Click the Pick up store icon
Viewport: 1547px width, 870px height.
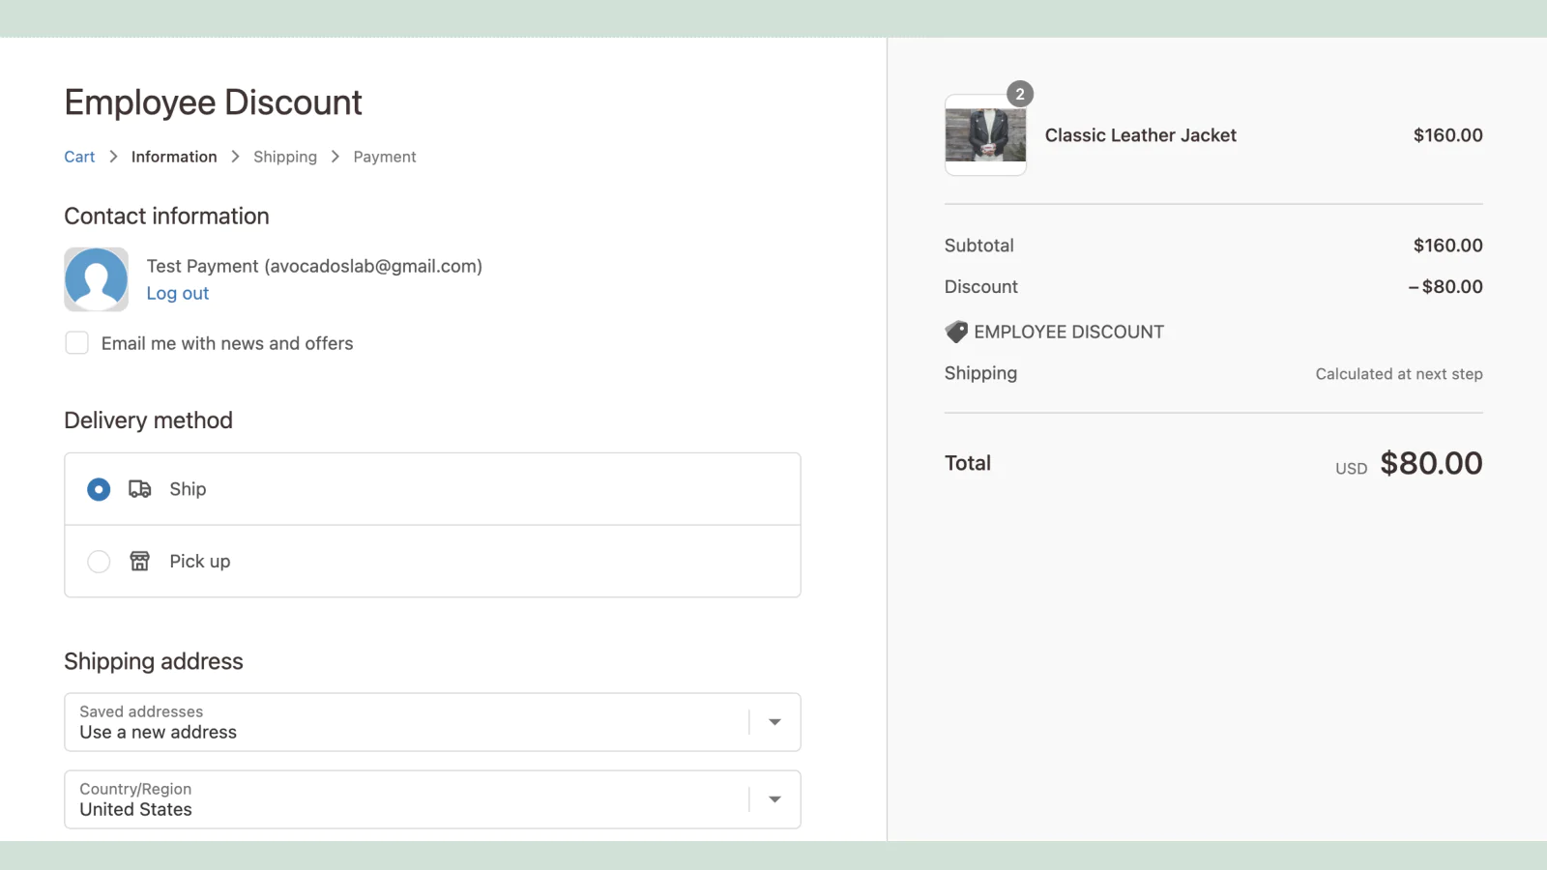140,562
